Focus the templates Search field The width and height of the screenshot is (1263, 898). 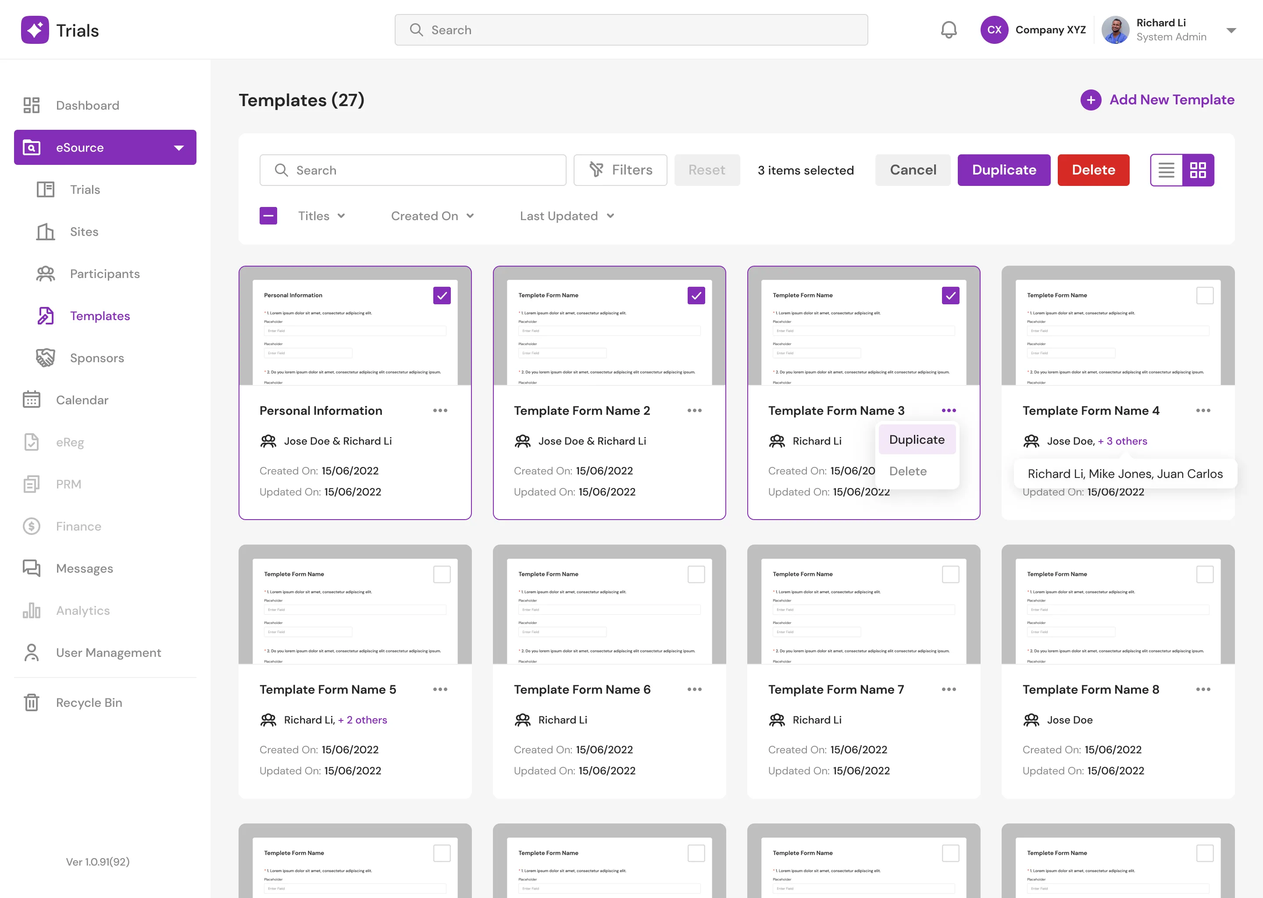pyautogui.click(x=413, y=170)
